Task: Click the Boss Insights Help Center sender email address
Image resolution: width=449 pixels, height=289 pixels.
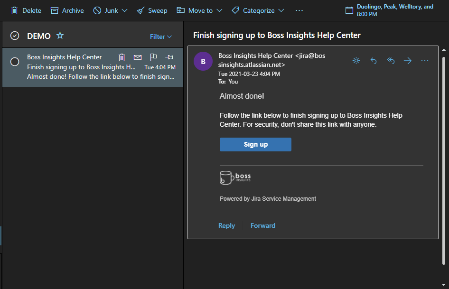Action: [272, 60]
